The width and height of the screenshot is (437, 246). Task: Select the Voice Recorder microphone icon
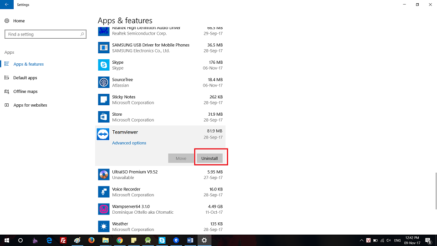coord(104,192)
